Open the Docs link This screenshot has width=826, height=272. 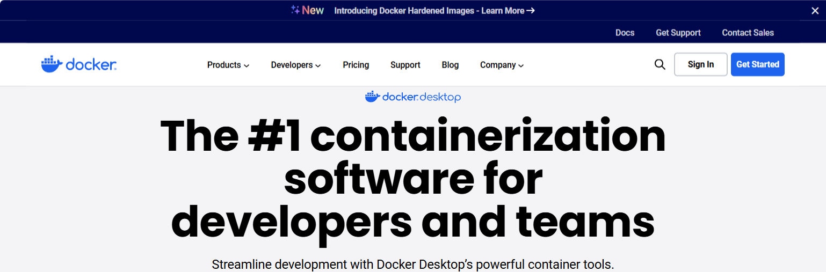click(625, 33)
